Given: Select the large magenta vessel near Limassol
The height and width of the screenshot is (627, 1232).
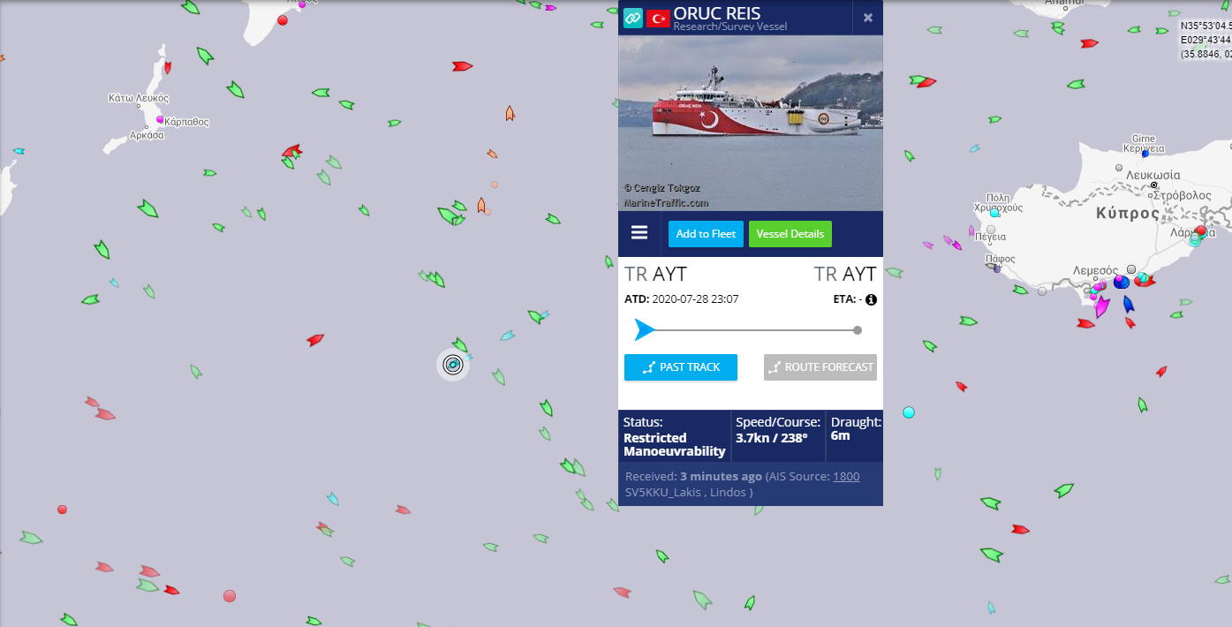Looking at the screenshot, I should [x=1101, y=306].
